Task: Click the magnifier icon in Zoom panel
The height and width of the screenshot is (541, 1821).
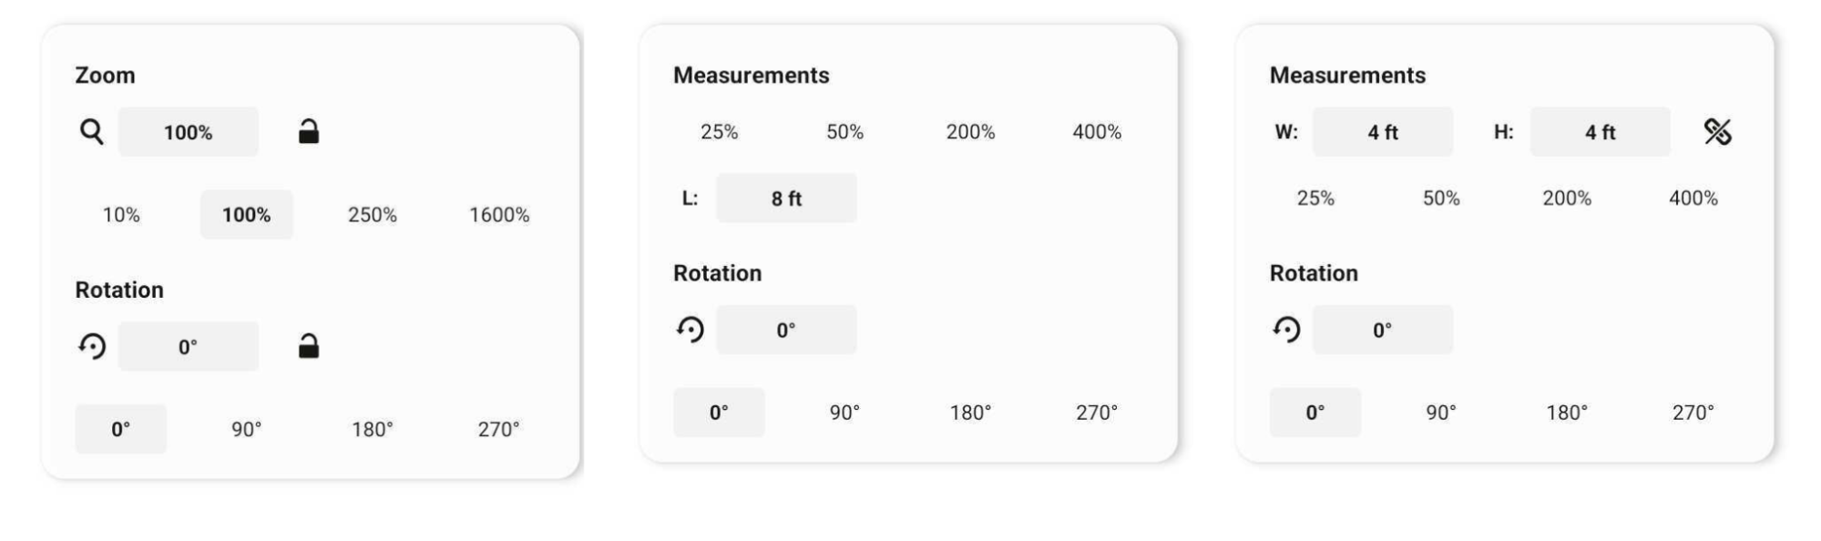Action: 91,132
